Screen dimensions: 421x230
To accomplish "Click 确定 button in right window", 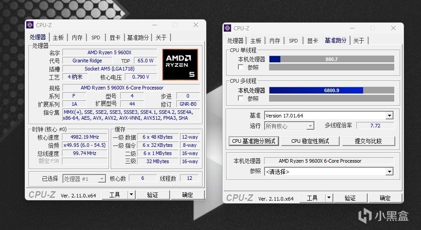I will click(385, 198).
